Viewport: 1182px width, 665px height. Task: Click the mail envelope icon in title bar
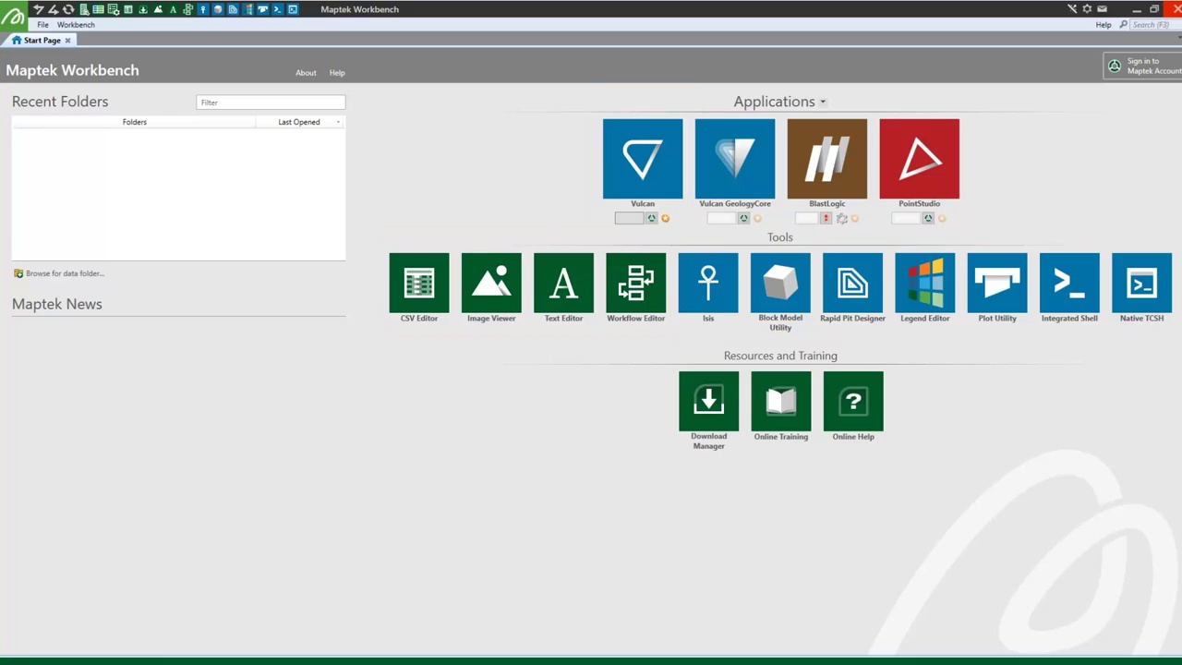pyautogui.click(x=1102, y=9)
